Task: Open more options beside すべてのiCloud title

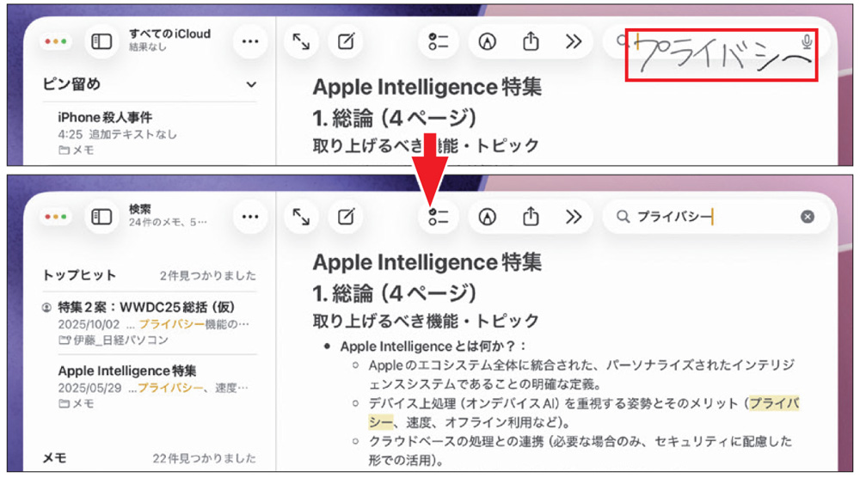Action: (250, 41)
